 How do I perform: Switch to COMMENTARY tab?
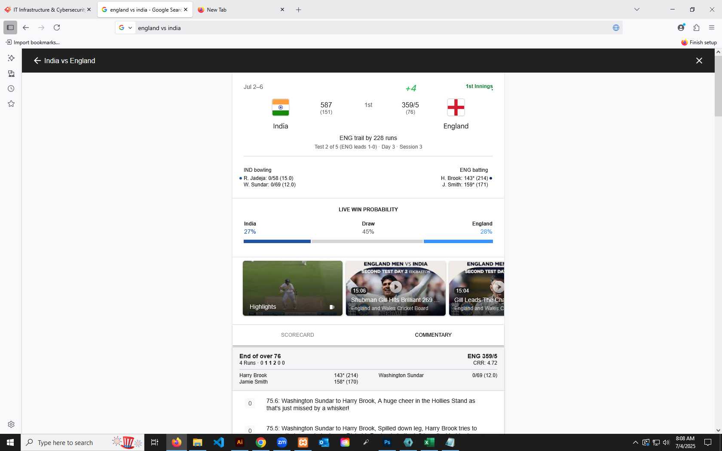click(433, 335)
